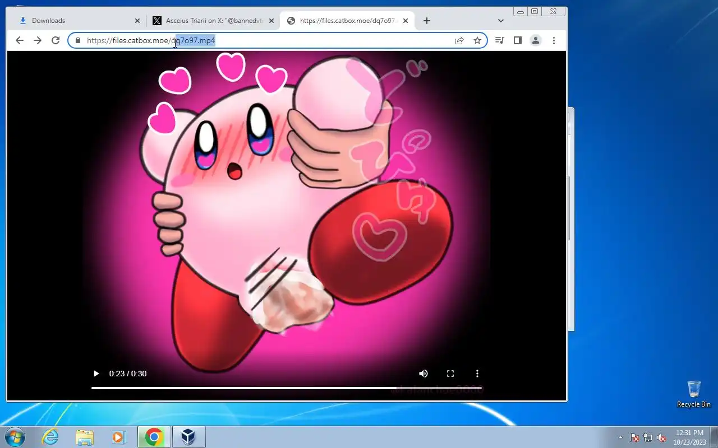Seek on the video progress bar
This screenshot has width=718, height=448.
click(x=287, y=388)
